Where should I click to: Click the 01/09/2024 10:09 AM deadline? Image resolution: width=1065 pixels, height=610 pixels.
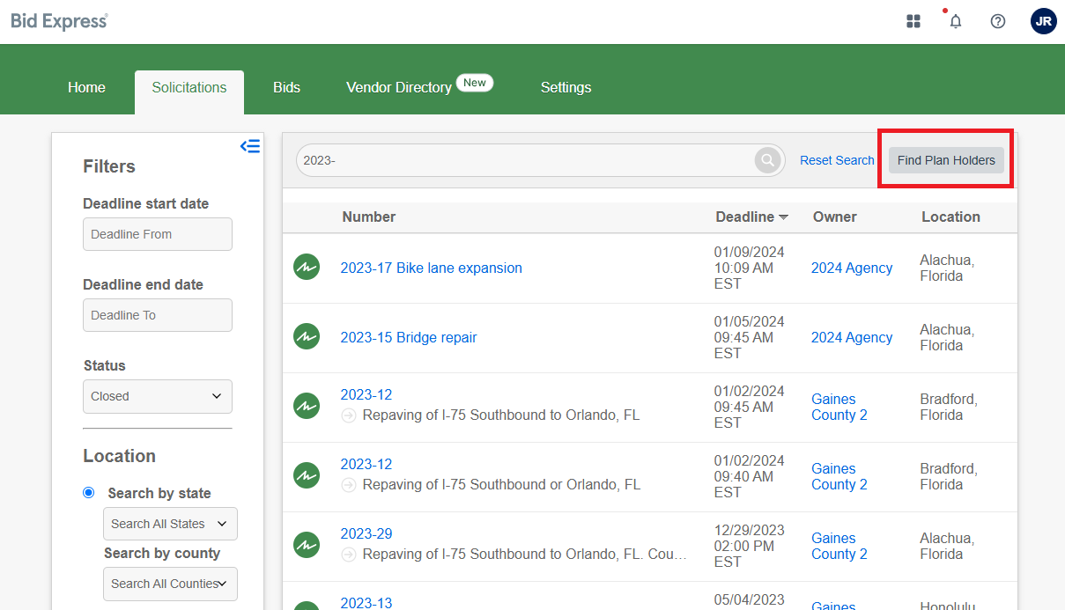click(x=749, y=268)
